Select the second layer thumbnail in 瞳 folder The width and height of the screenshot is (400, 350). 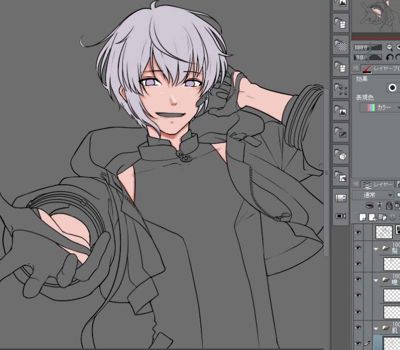click(x=392, y=311)
